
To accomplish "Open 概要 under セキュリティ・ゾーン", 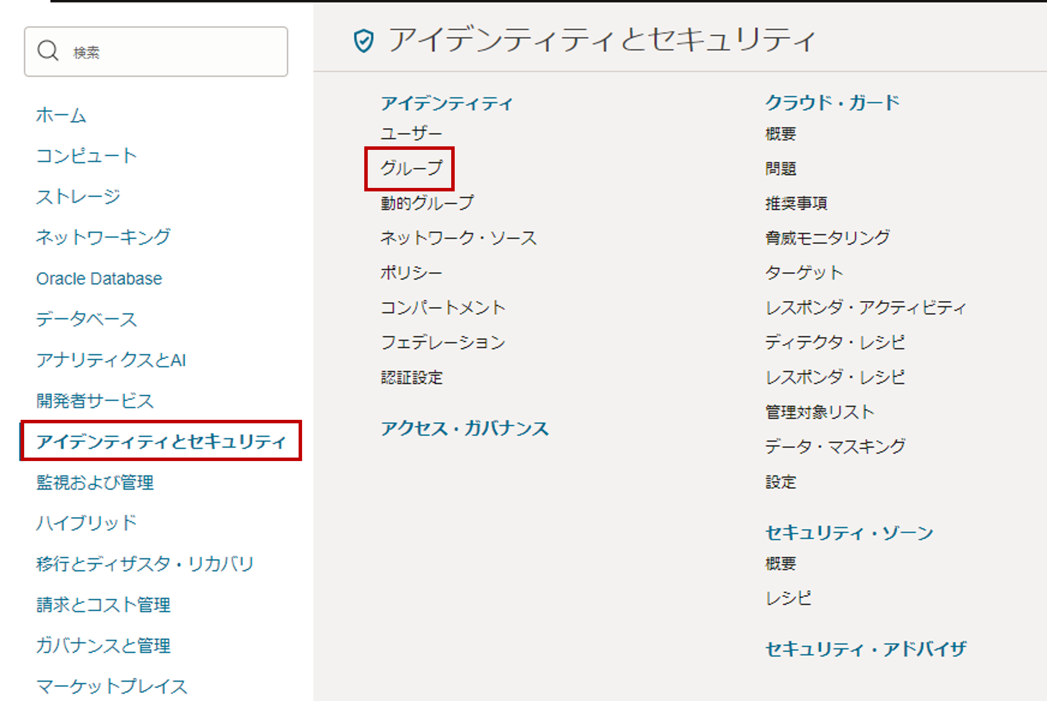I will click(781, 563).
